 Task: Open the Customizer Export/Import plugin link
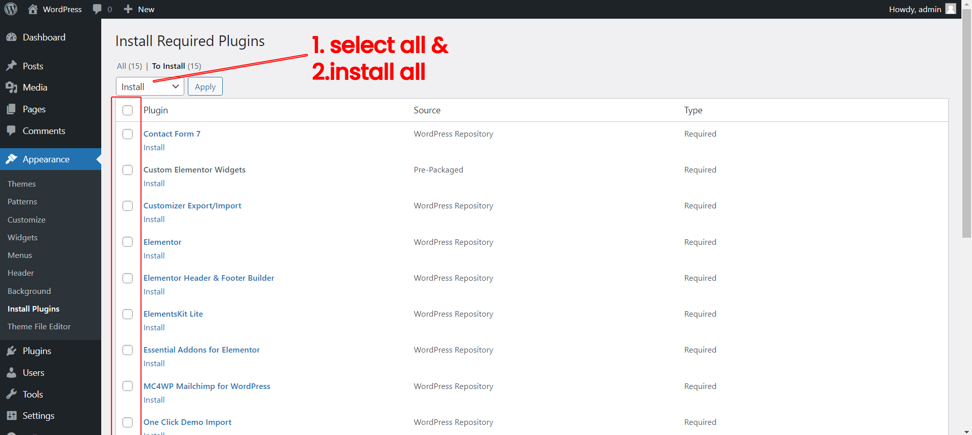(192, 206)
